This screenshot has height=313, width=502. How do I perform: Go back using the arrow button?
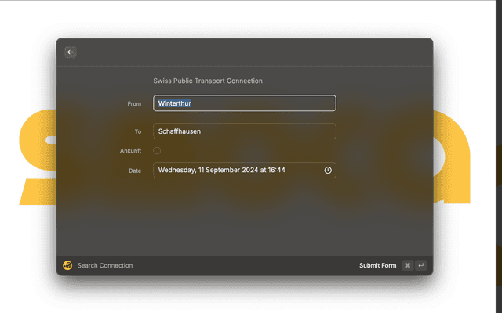(71, 52)
